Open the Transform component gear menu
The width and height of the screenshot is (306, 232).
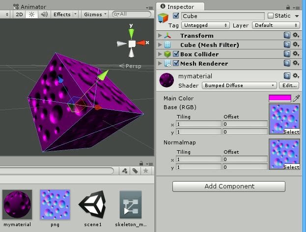coord(296,36)
